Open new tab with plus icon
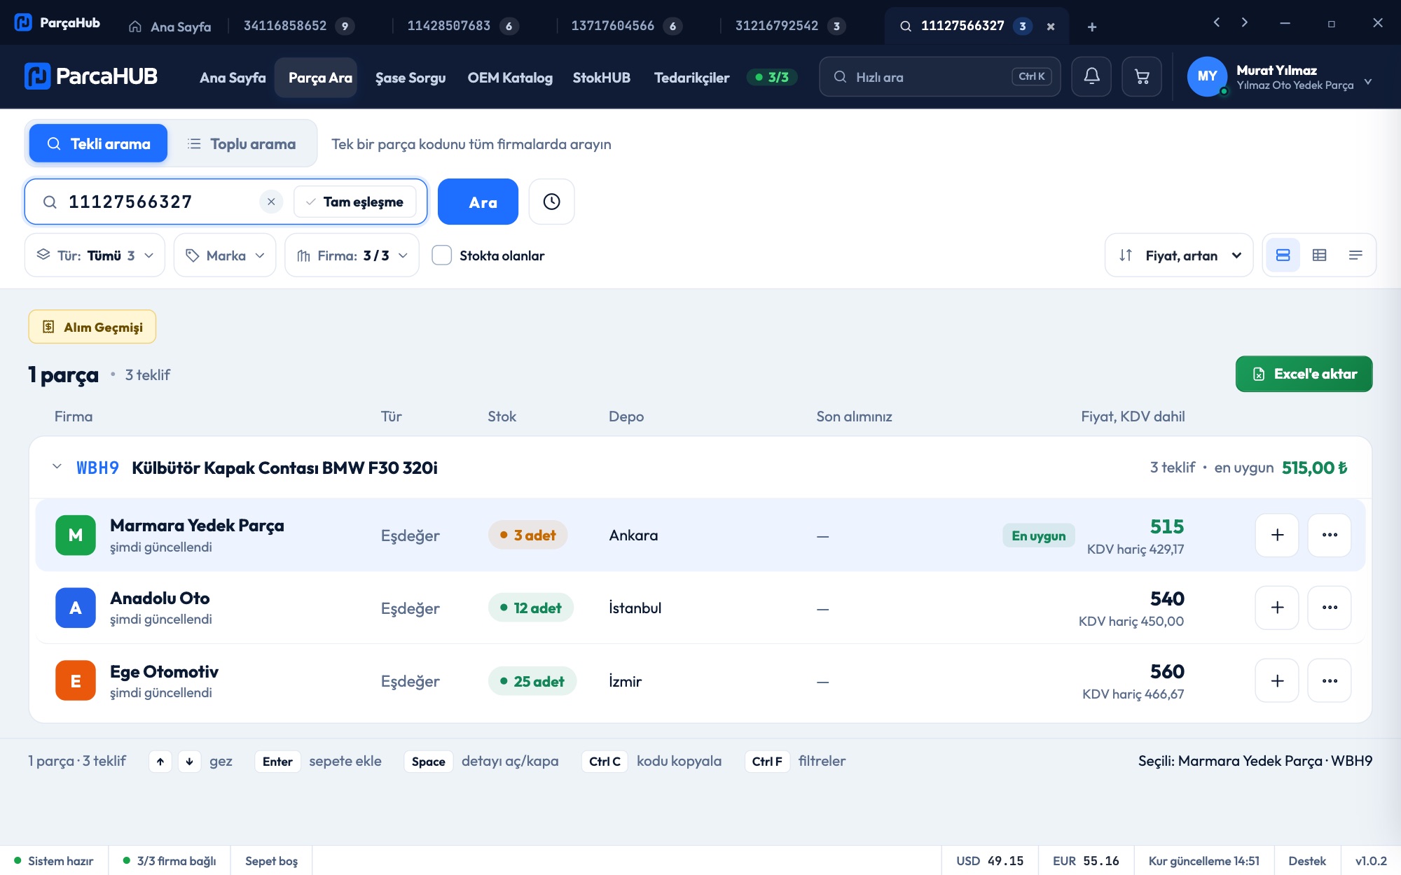The image size is (1401, 875). pyautogui.click(x=1092, y=27)
